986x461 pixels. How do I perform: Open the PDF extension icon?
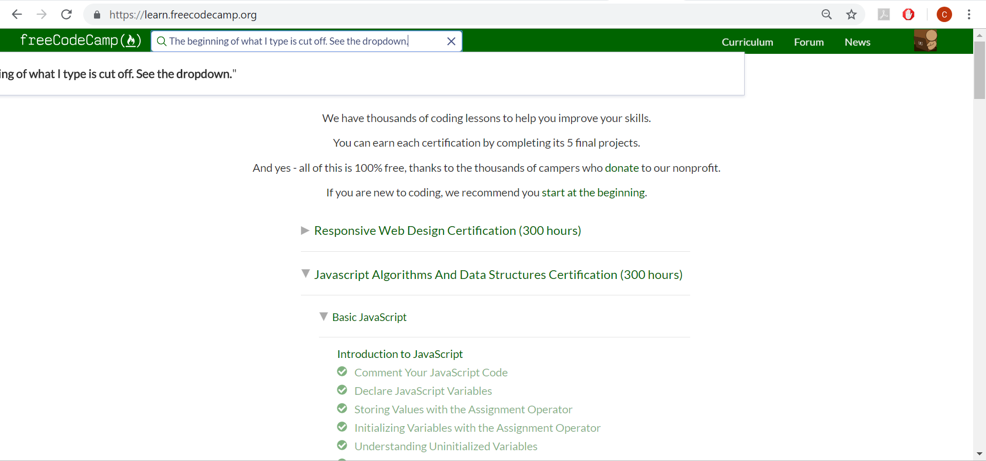884,14
